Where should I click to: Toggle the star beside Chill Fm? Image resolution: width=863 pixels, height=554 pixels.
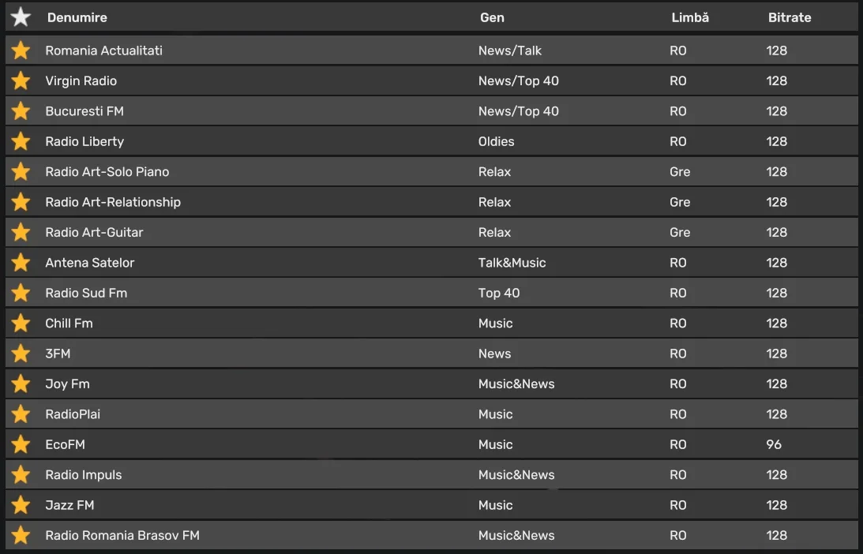pyautogui.click(x=21, y=324)
